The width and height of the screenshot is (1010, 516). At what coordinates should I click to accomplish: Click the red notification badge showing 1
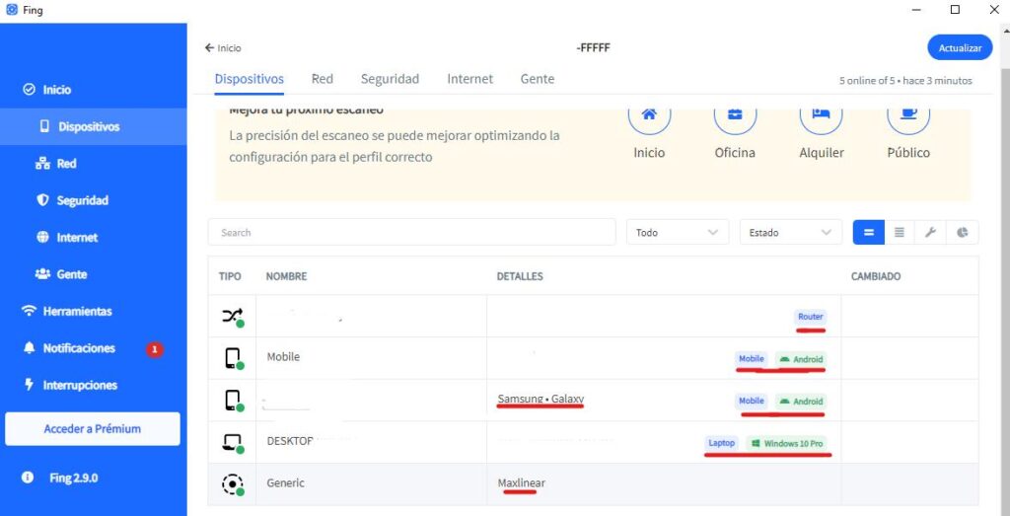pos(154,349)
